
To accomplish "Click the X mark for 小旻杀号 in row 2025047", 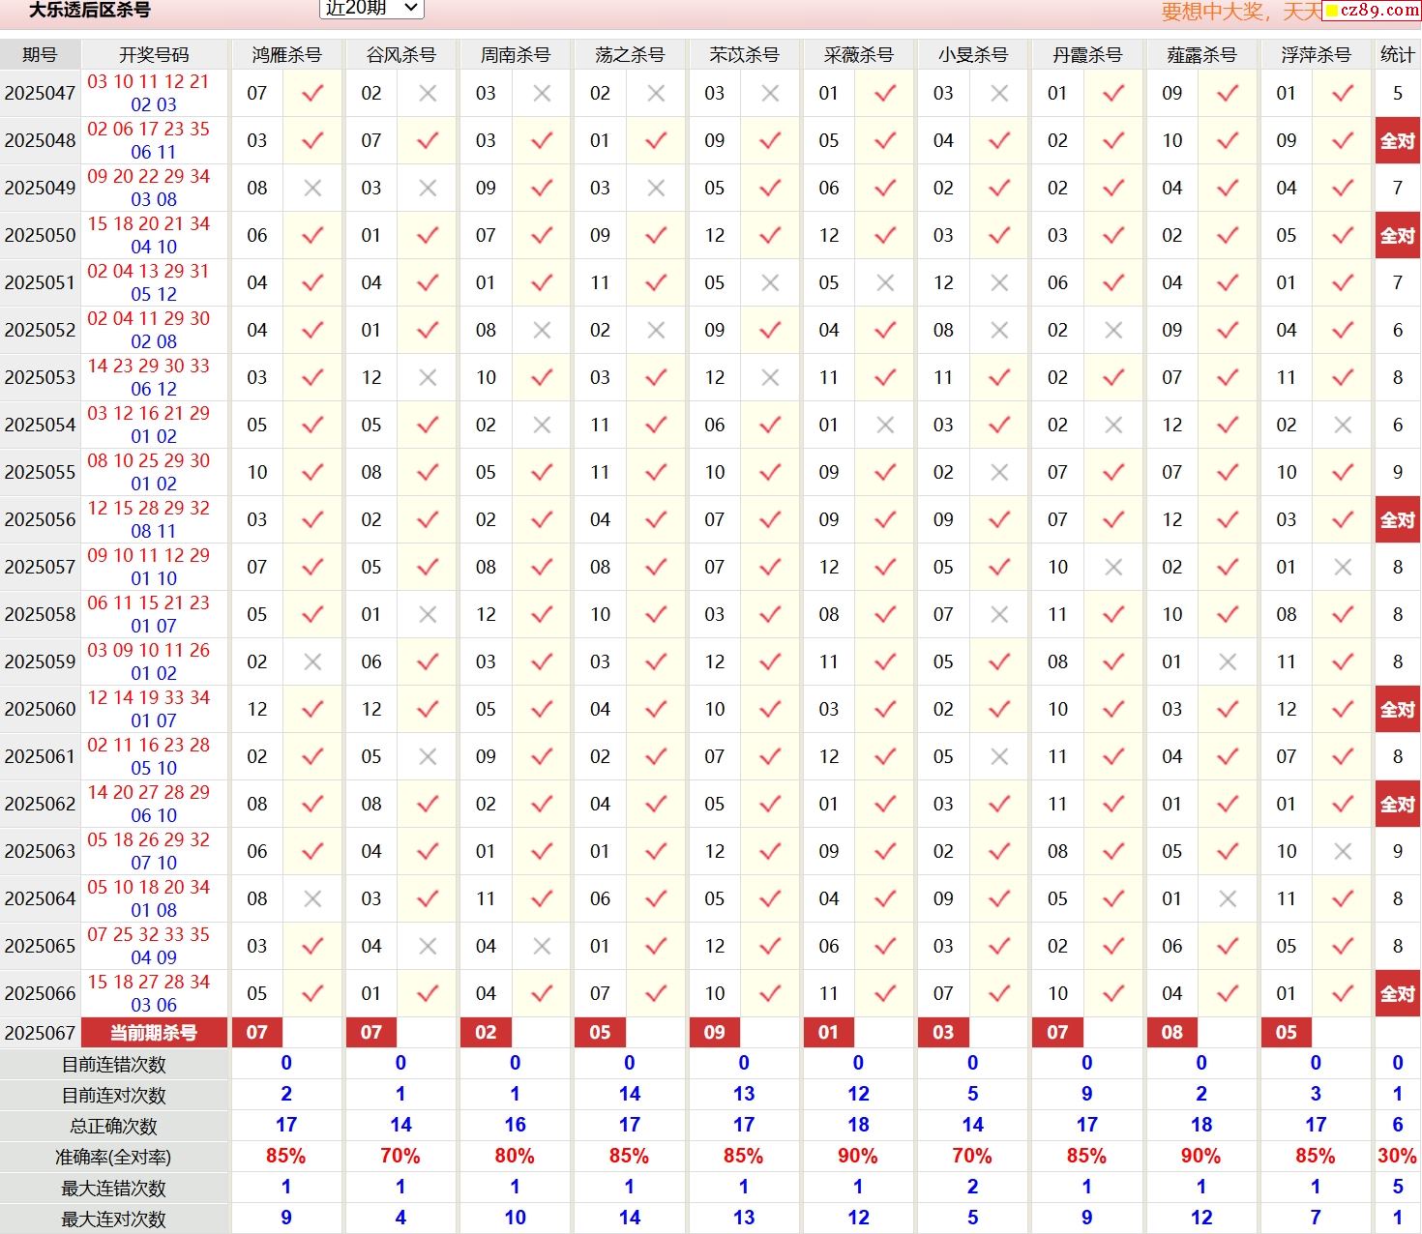I will point(999,94).
